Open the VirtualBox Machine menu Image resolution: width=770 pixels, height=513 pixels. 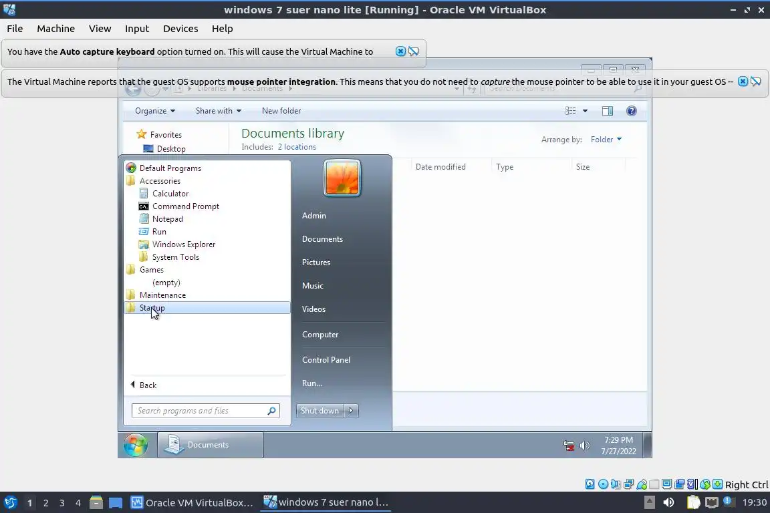[56, 29]
